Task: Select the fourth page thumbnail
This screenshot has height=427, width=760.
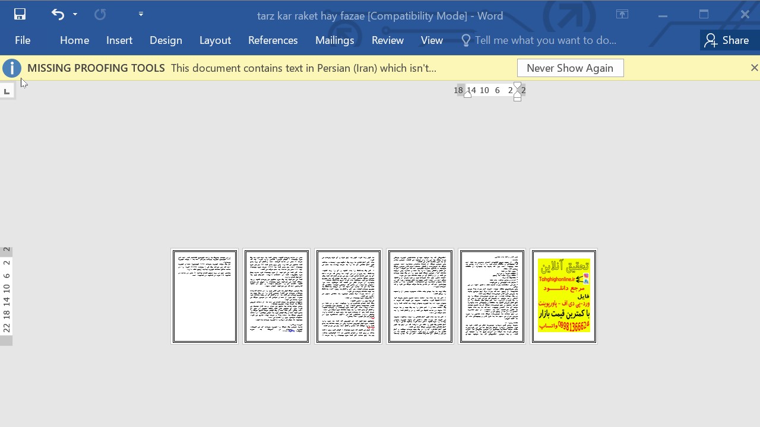Action: coord(420,297)
